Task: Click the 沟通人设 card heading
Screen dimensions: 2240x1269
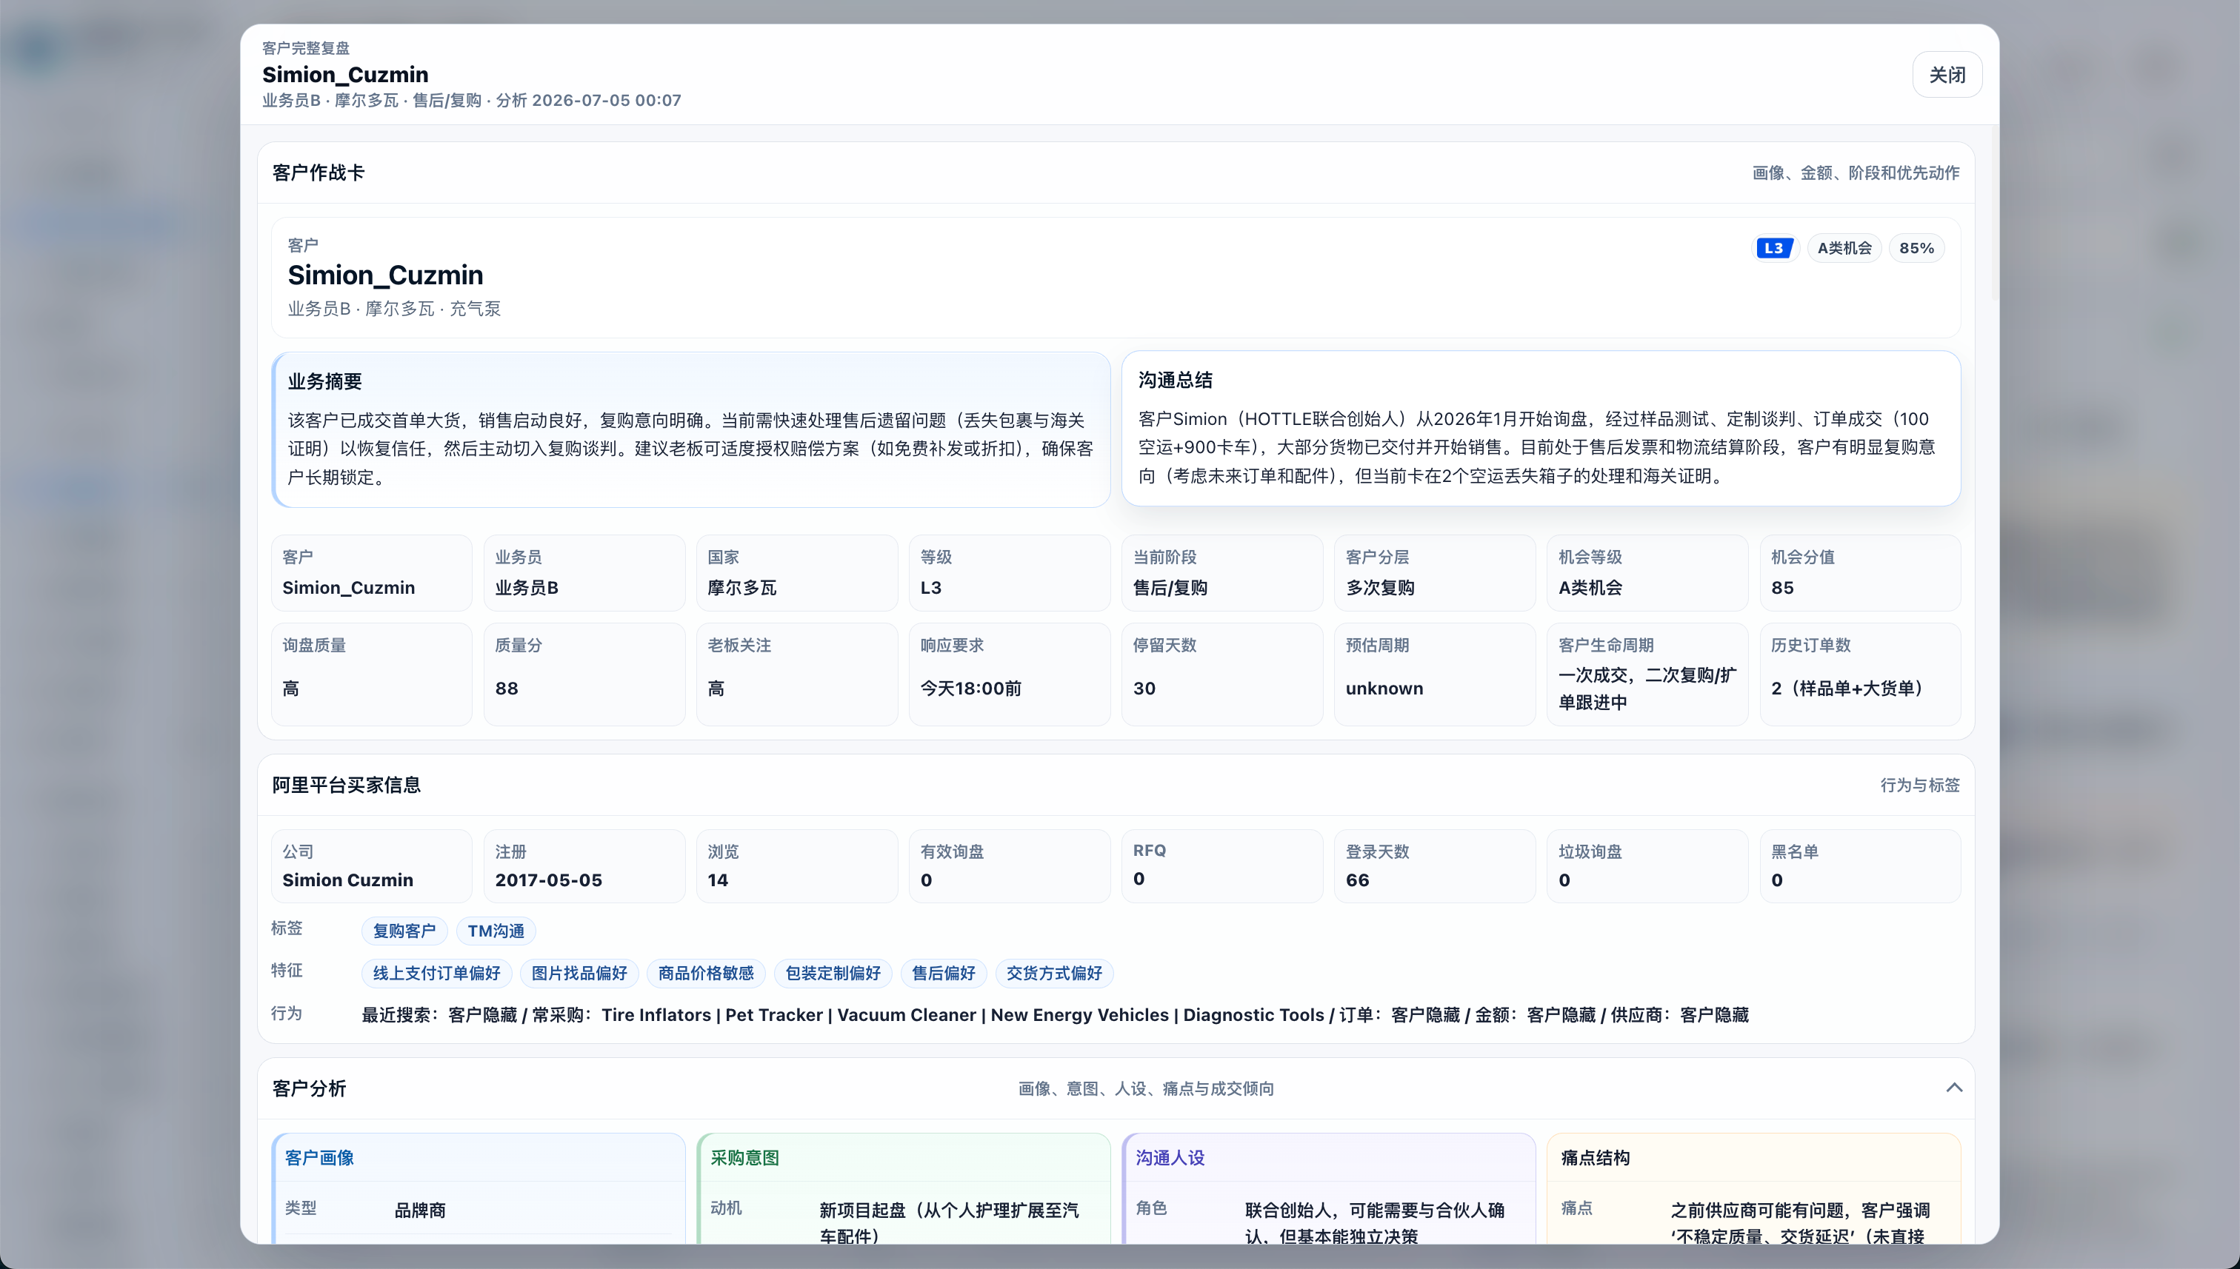Action: pos(1170,1158)
